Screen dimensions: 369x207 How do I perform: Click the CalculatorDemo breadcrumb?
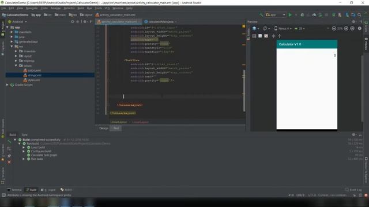(16, 15)
